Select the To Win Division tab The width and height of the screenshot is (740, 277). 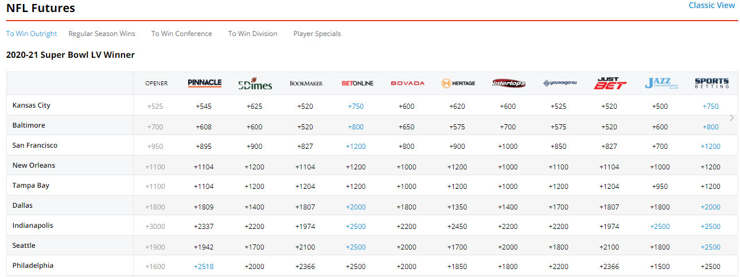tap(252, 34)
